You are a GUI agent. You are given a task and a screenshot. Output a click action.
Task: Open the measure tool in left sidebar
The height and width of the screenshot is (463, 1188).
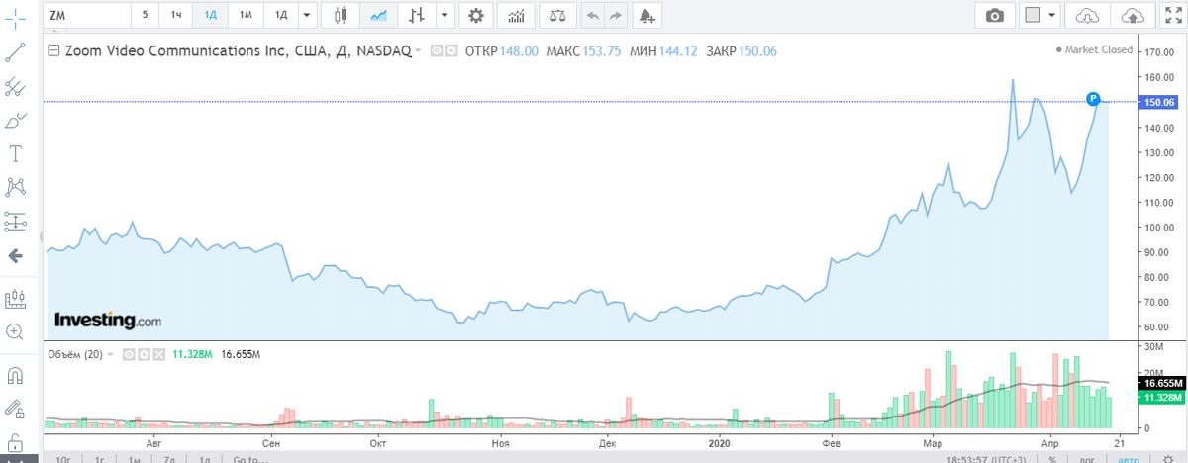click(15, 298)
